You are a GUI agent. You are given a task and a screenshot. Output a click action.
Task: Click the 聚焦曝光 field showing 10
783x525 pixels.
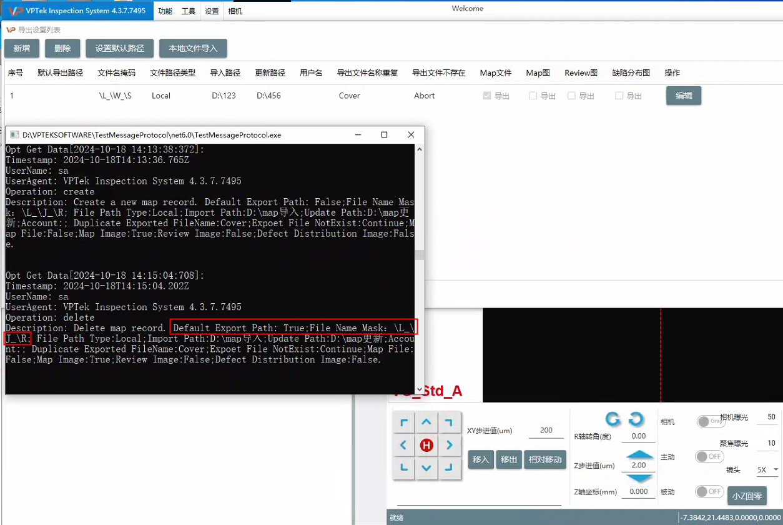769,443
